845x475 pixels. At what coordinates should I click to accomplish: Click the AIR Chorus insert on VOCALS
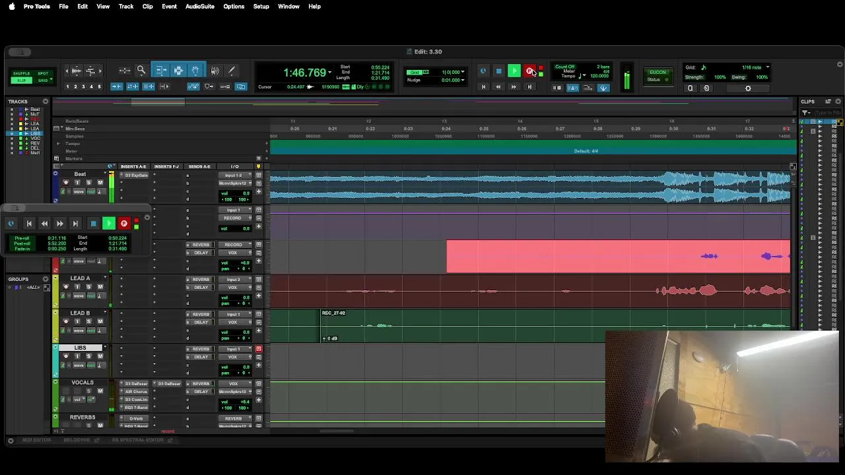click(x=136, y=392)
